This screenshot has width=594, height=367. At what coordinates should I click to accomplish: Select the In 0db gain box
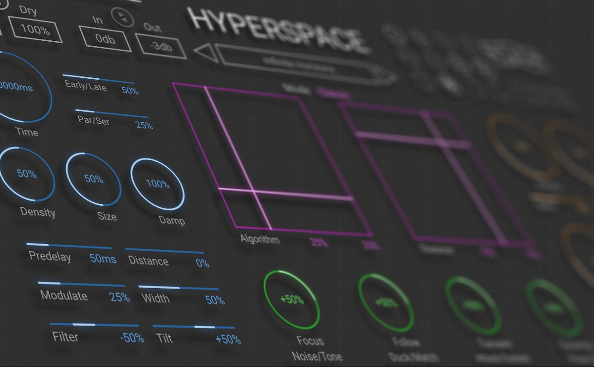point(105,38)
